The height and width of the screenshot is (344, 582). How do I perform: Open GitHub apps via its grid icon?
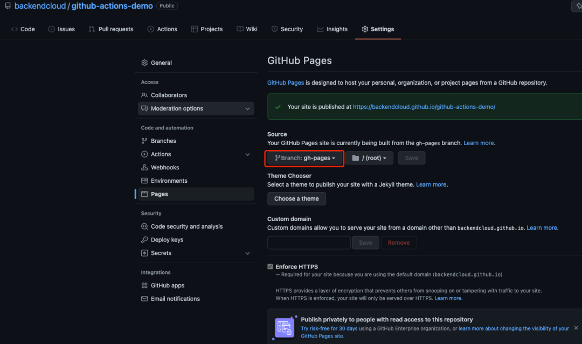click(x=144, y=285)
